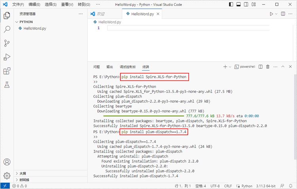Close the HelloWord.py editor tab
The width and height of the screenshot is (297, 189).
158,14
